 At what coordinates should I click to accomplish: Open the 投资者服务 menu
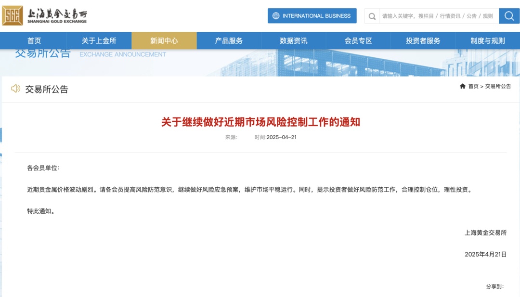[x=423, y=41]
